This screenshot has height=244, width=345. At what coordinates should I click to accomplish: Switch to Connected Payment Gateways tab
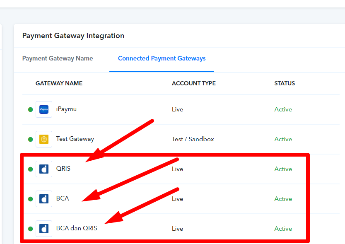click(x=162, y=58)
